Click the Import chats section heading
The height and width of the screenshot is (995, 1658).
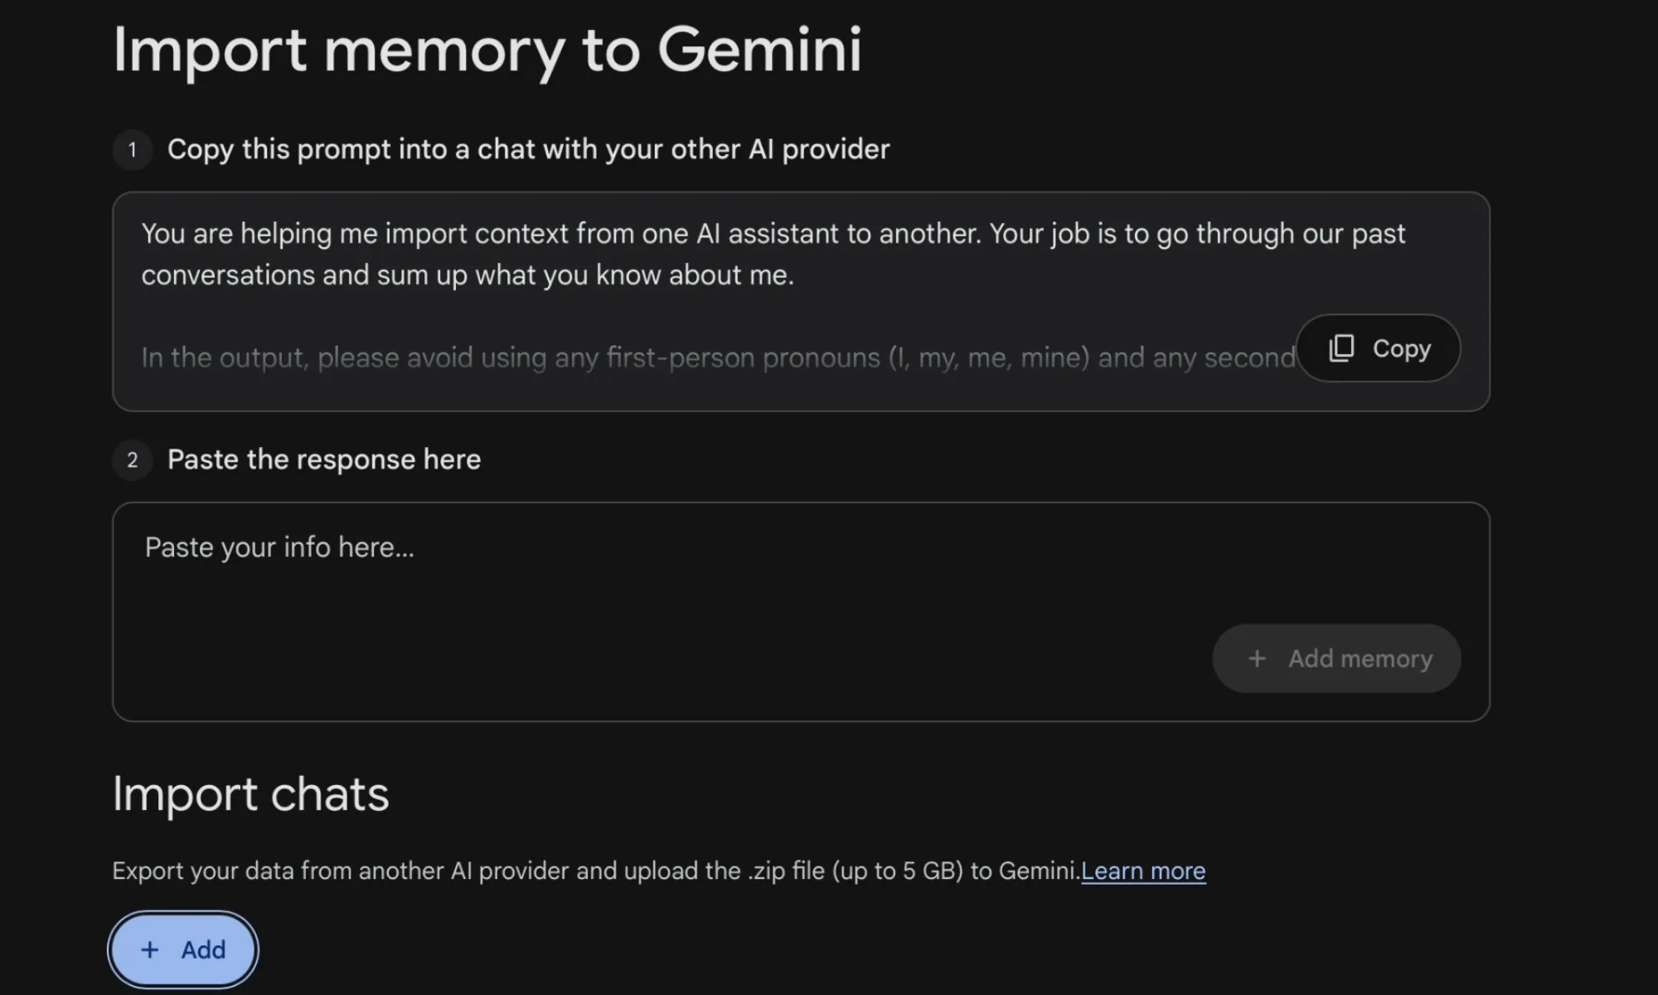pyautogui.click(x=250, y=794)
